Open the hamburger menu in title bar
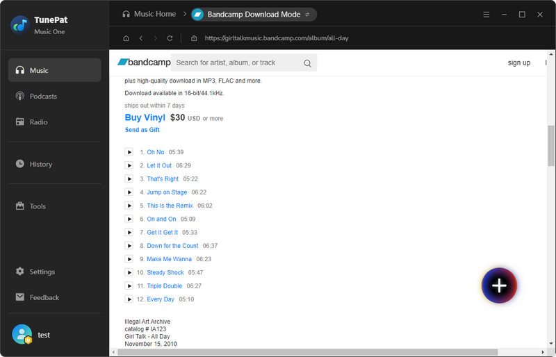556x357 pixels. (486, 15)
